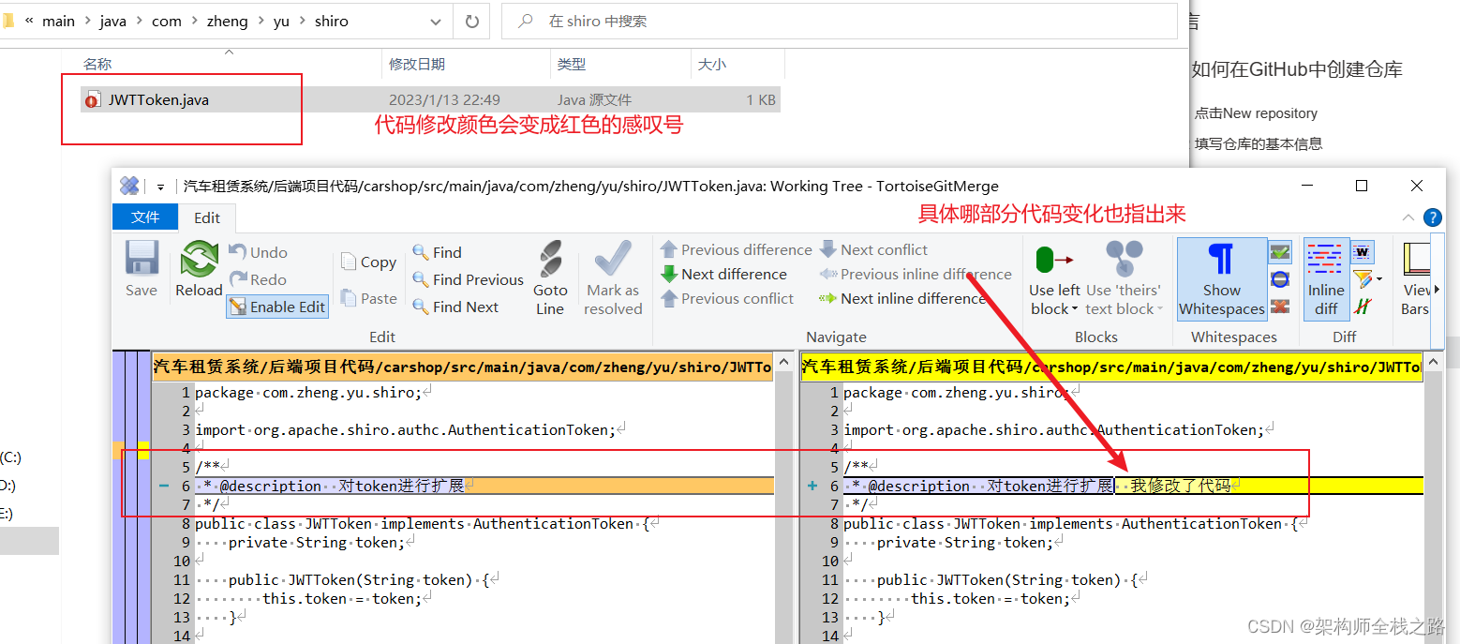Open the Use left block dropdown arrow

click(x=1075, y=309)
